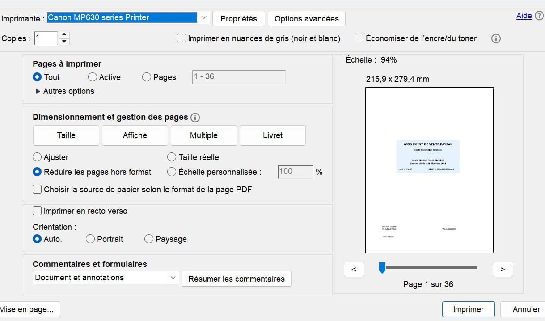
Task: Click the Imprimer button
Action: [468, 309]
